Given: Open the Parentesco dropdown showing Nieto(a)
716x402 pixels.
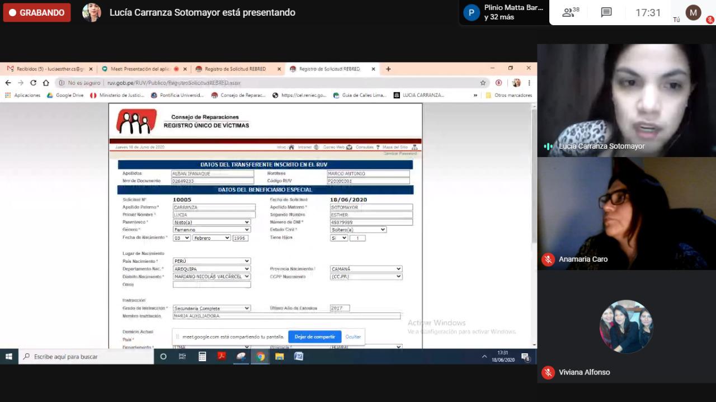Looking at the screenshot, I should (x=211, y=222).
